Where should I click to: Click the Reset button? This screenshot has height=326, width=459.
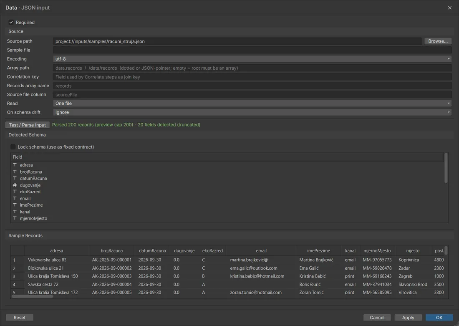click(x=20, y=318)
